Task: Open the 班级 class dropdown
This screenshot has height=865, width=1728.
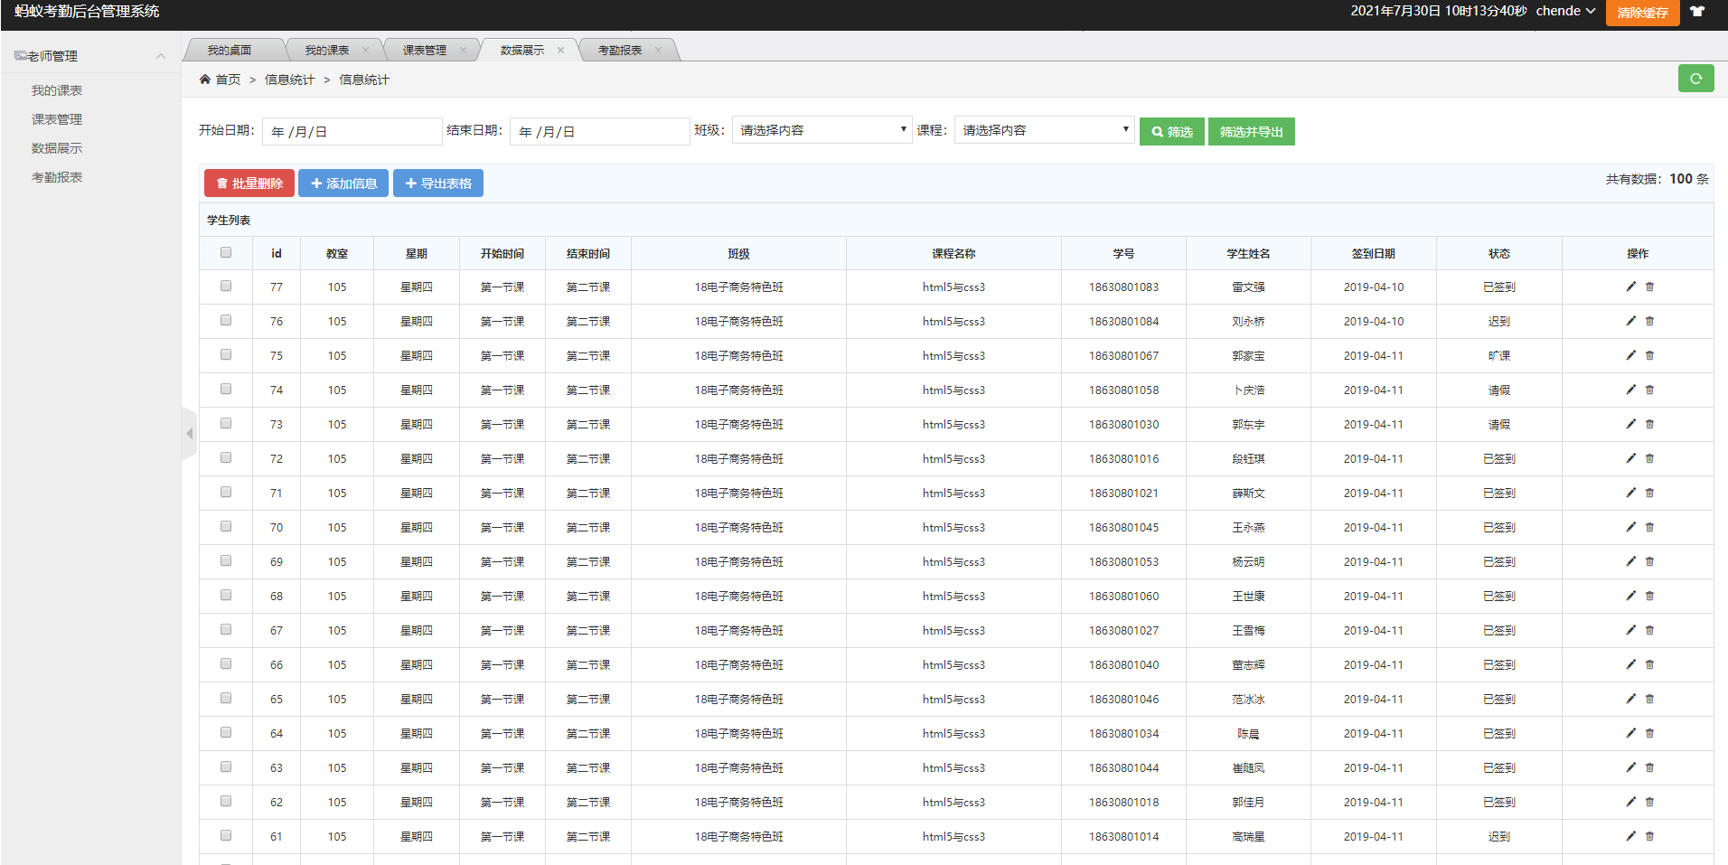Action: [x=821, y=130]
